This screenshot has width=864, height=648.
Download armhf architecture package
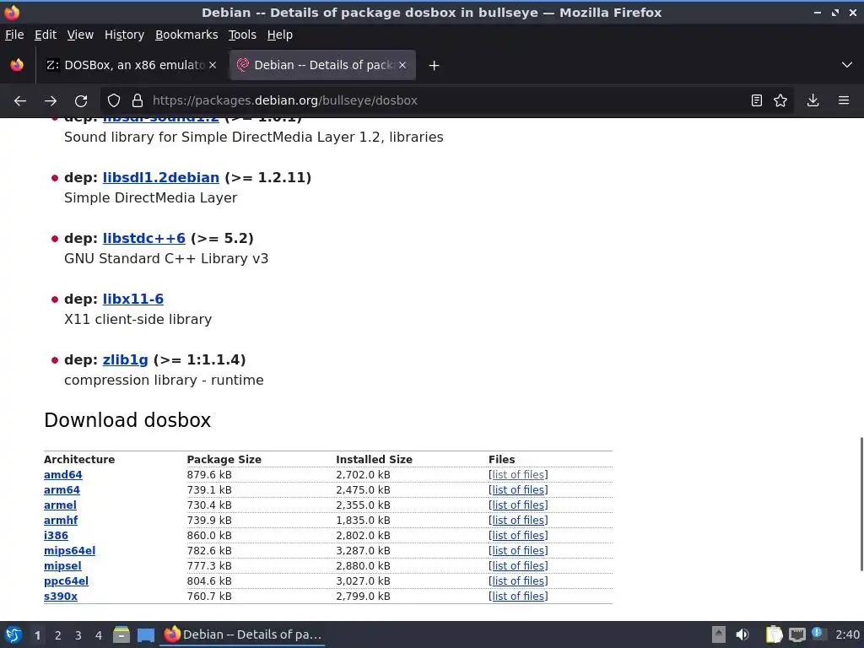(x=61, y=520)
